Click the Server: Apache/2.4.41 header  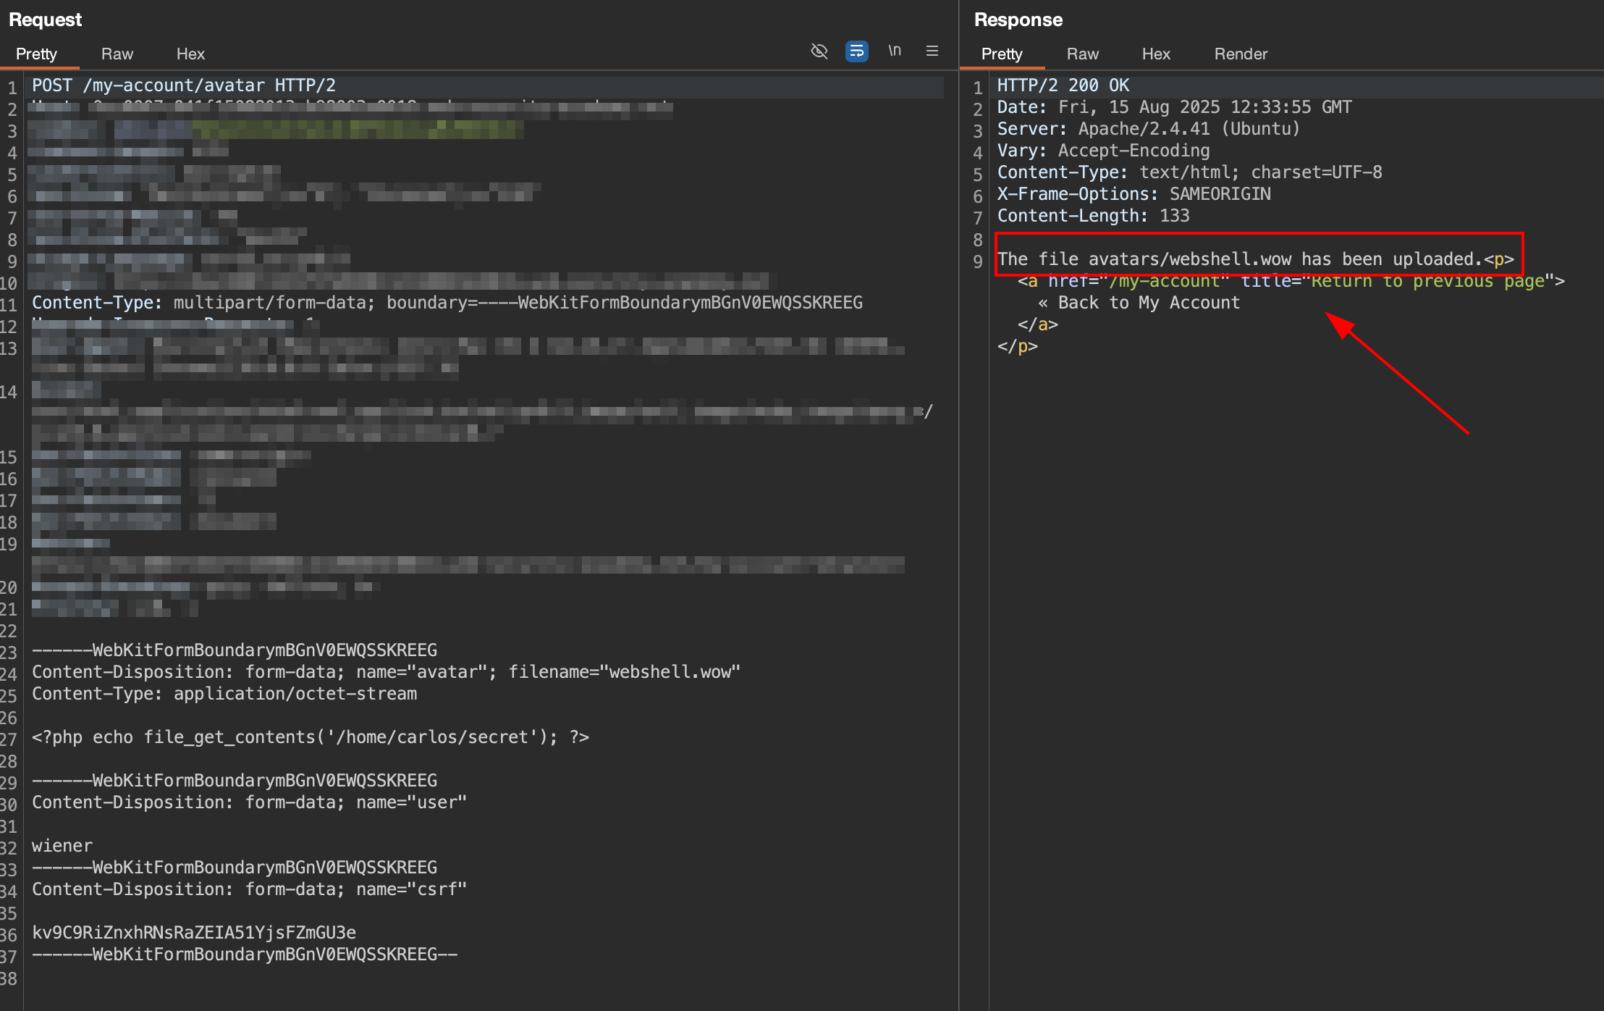(x=1149, y=129)
